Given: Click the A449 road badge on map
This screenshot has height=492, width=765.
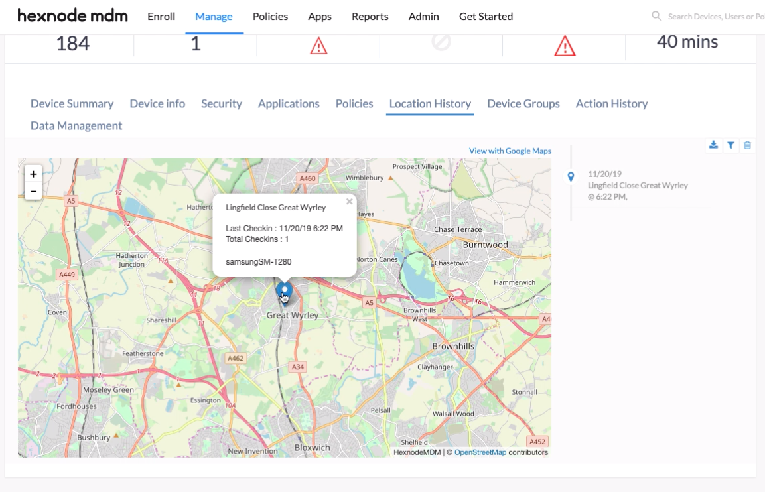Looking at the screenshot, I should pos(67,275).
